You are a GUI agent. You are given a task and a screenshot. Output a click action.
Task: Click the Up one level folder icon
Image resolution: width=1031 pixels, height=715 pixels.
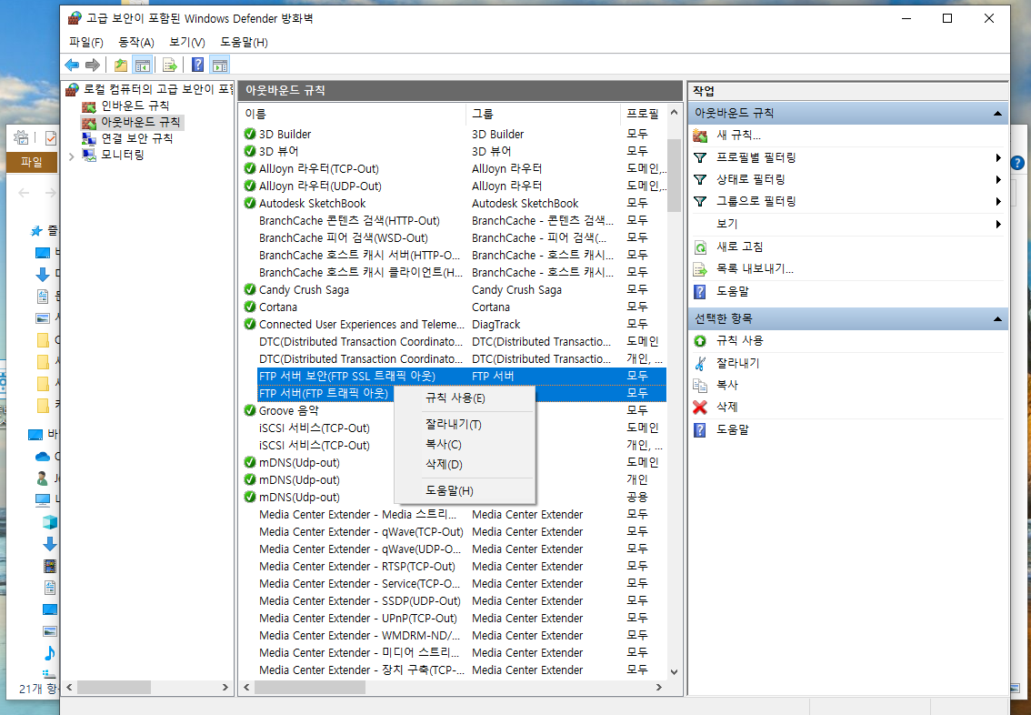pyautogui.click(x=121, y=65)
